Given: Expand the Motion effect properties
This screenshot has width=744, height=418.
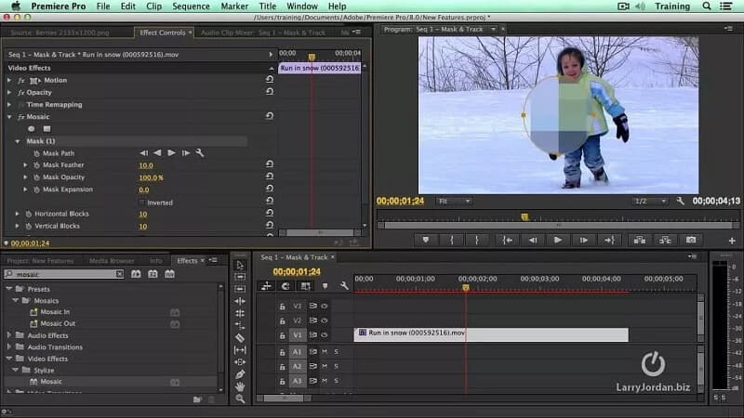Looking at the screenshot, I should [9, 80].
